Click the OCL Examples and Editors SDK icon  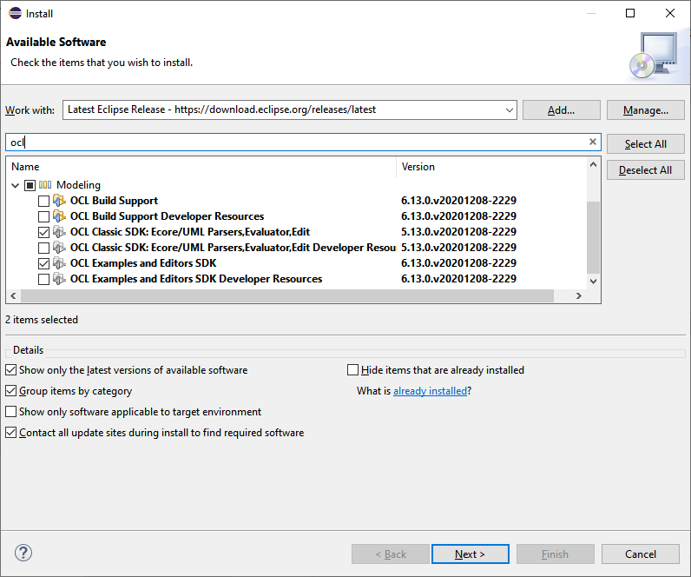[x=59, y=263]
